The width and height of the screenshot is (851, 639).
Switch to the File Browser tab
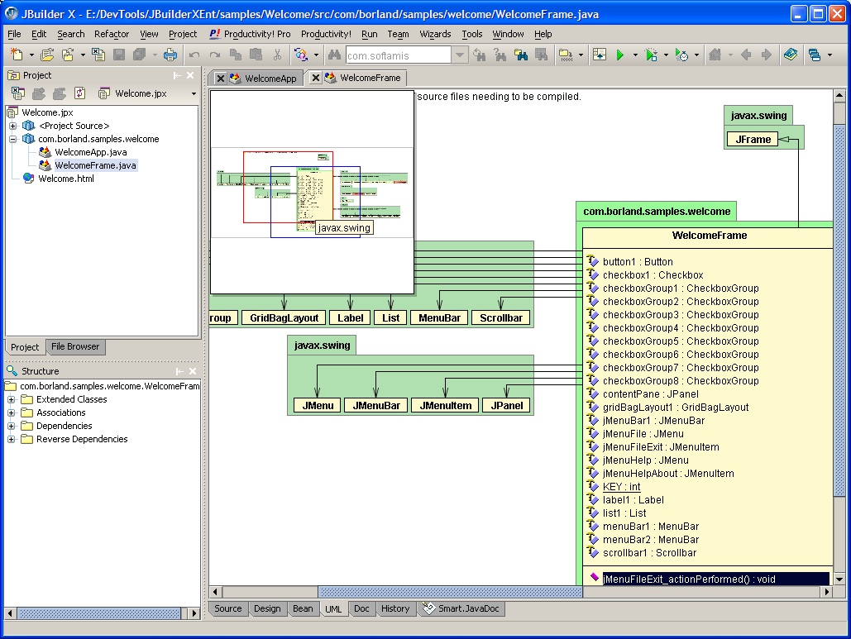(75, 346)
